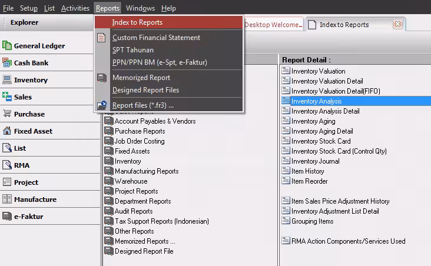The width and height of the screenshot is (431, 266).
Task: Open the Setup menu
Action: click(29, 8)
